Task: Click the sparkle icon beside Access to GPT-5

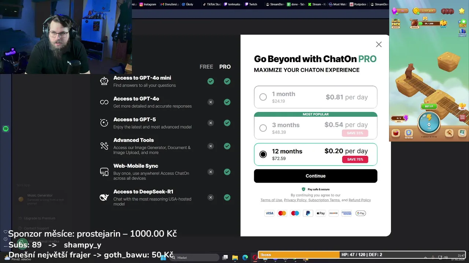Action: tap(104, 123)
